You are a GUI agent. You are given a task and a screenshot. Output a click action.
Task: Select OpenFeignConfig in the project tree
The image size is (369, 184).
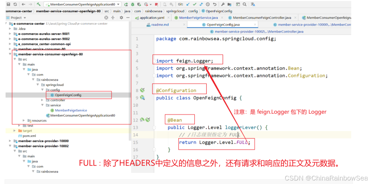(x=68, y=95)
